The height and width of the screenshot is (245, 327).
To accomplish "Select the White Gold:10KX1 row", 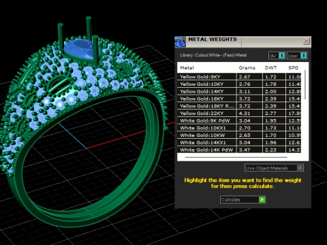I will coord(239,128).
